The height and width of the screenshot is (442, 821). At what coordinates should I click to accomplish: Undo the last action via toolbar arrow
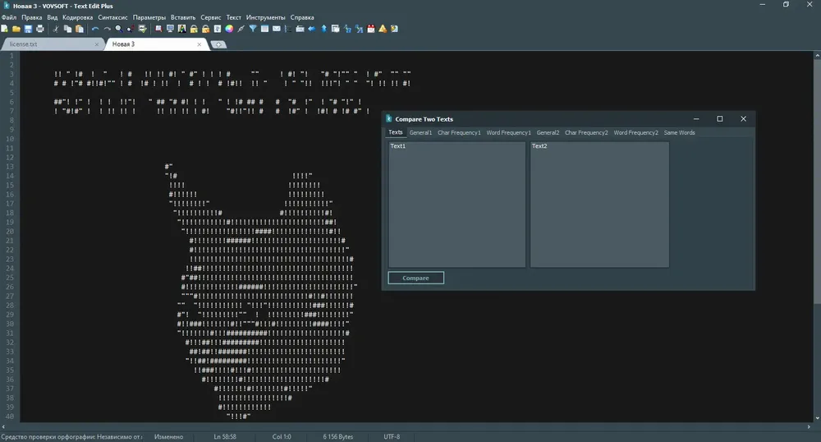point(95,29)
